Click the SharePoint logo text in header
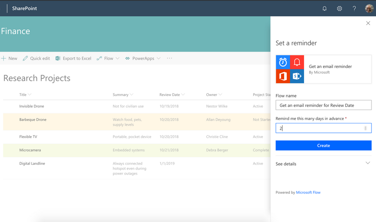 24,8
